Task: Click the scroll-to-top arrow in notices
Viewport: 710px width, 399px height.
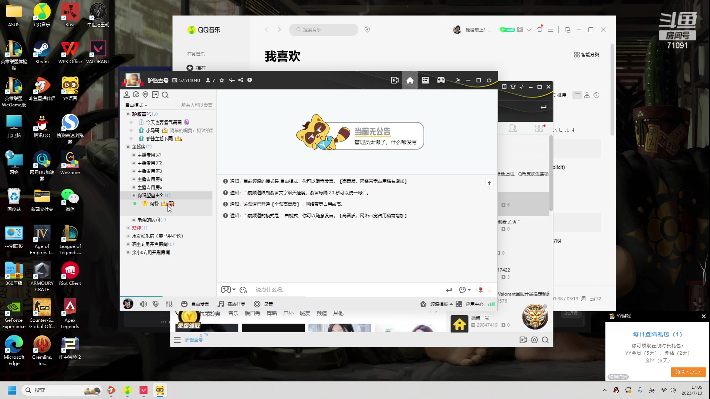Action: tap(489, 183)
